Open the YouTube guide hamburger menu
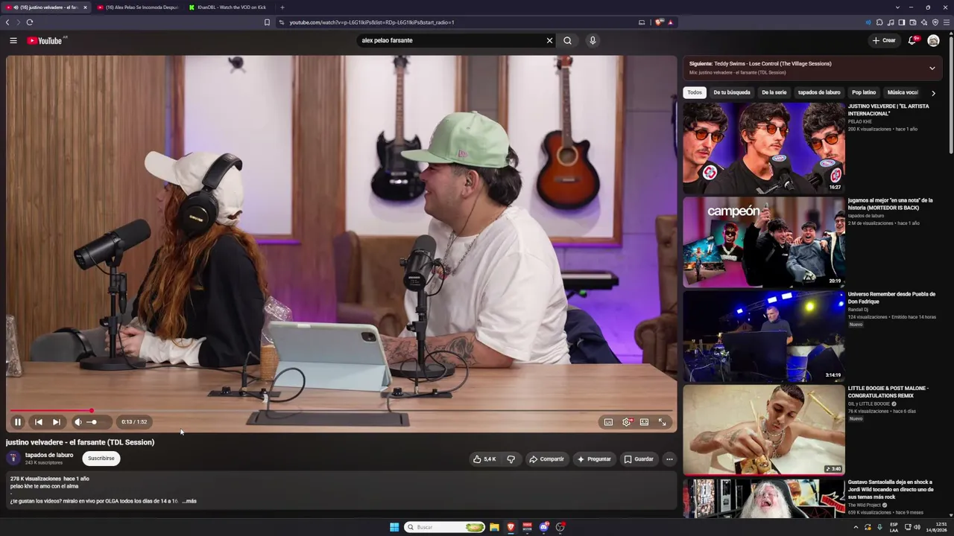The height and width of the screenshot is (536, 954). tap(13, 40)
